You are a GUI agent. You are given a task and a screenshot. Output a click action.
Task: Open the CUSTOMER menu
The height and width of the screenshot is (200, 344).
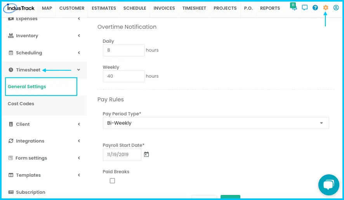72,8
